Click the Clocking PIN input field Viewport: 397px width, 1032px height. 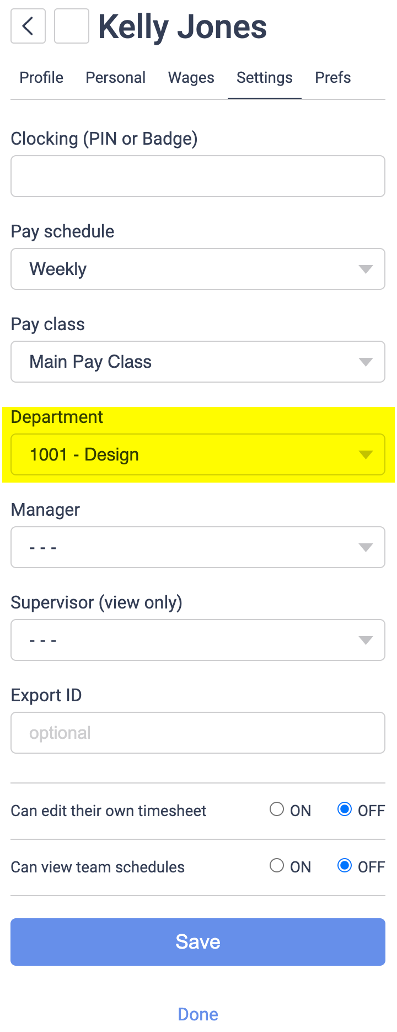click(198, 176)
